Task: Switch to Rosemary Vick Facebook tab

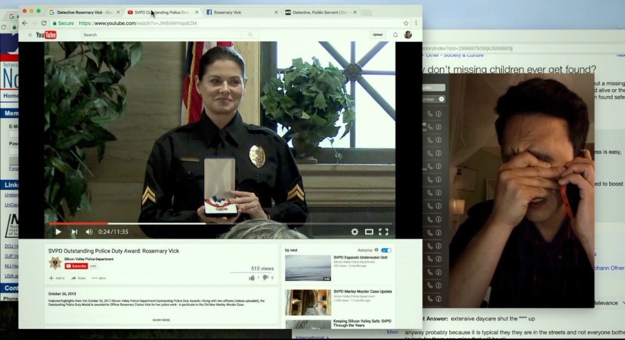Action: coord(239,12)
